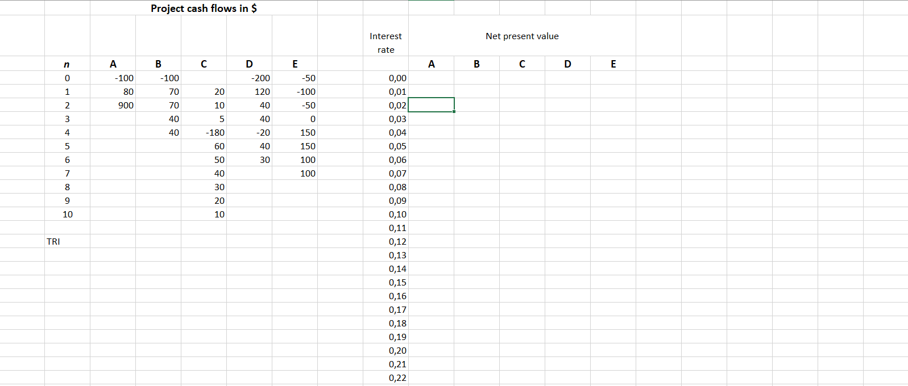This screenshot has width=908, height=386.
Task: Select the 0,10 interest rate cell
Action: [385, 214]
